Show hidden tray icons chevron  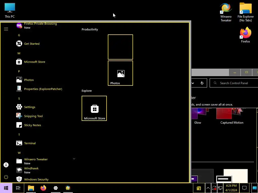pos(208,188)
